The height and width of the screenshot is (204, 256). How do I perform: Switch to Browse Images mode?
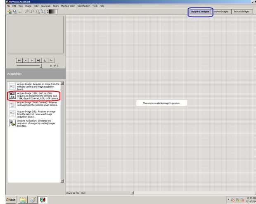(x=221, y=12)
